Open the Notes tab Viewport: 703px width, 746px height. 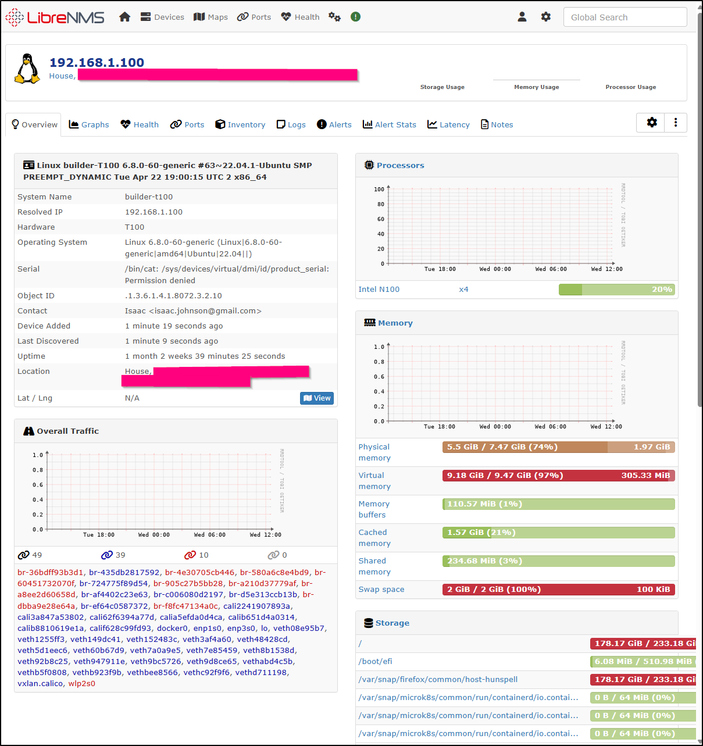(x=497, y=124)
